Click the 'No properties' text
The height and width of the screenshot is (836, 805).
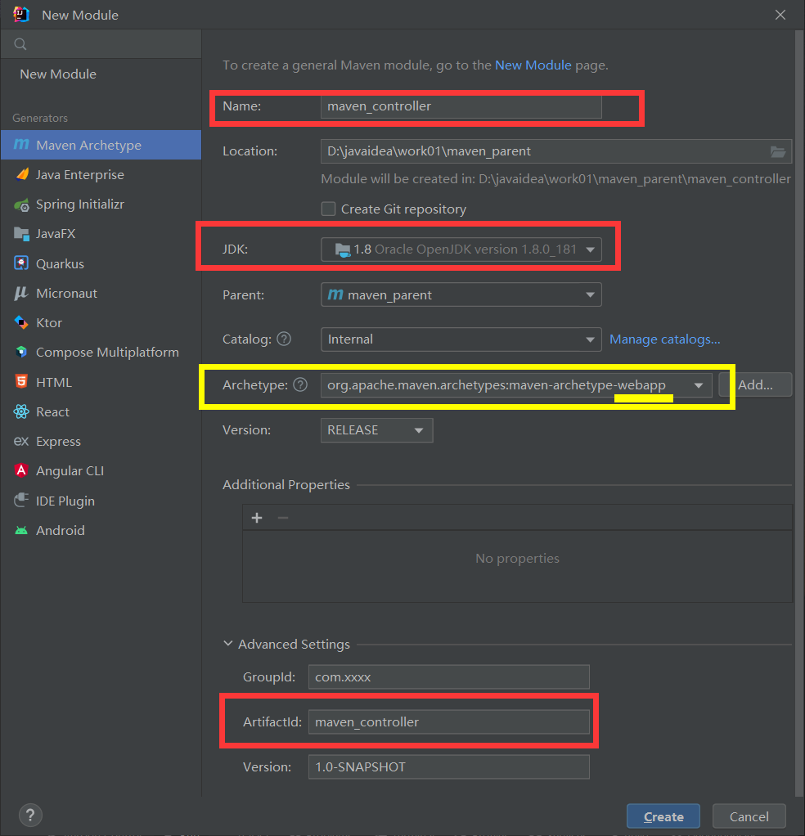pos(517,558)
